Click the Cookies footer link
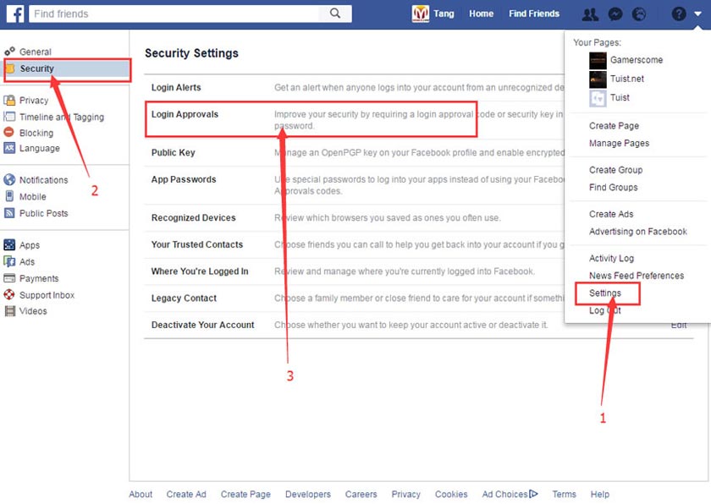This screenshot has height=504, width=711. pyautogui.click(x=451, y=494)
